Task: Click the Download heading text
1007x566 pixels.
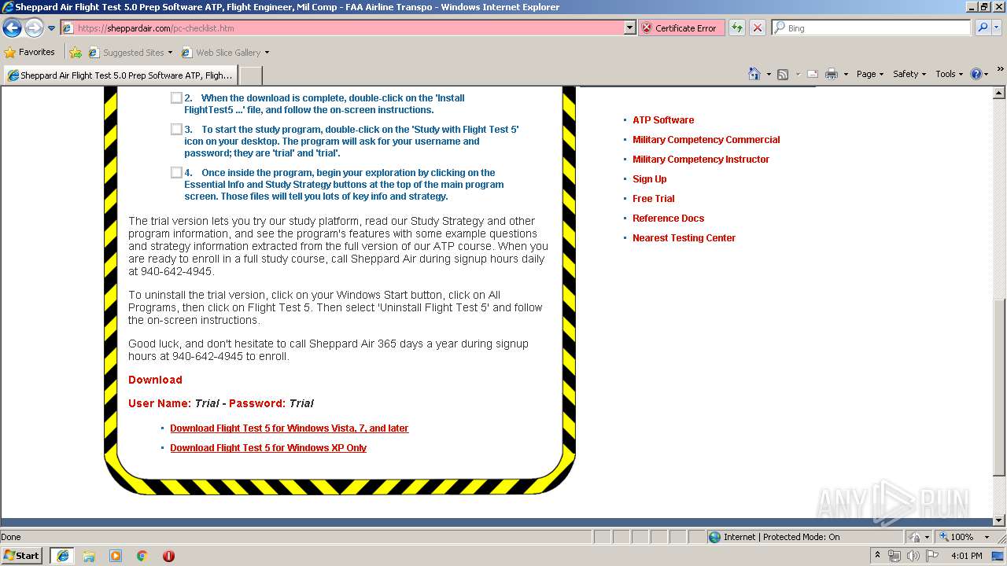Action: point(155,380)
